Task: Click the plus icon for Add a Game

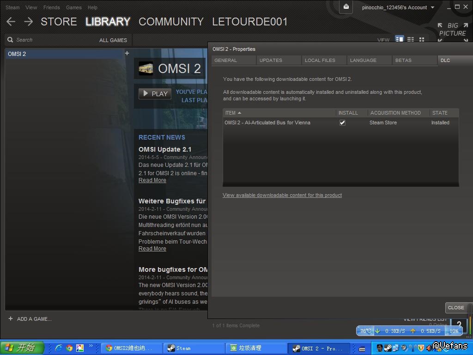Action: point(11,318)
